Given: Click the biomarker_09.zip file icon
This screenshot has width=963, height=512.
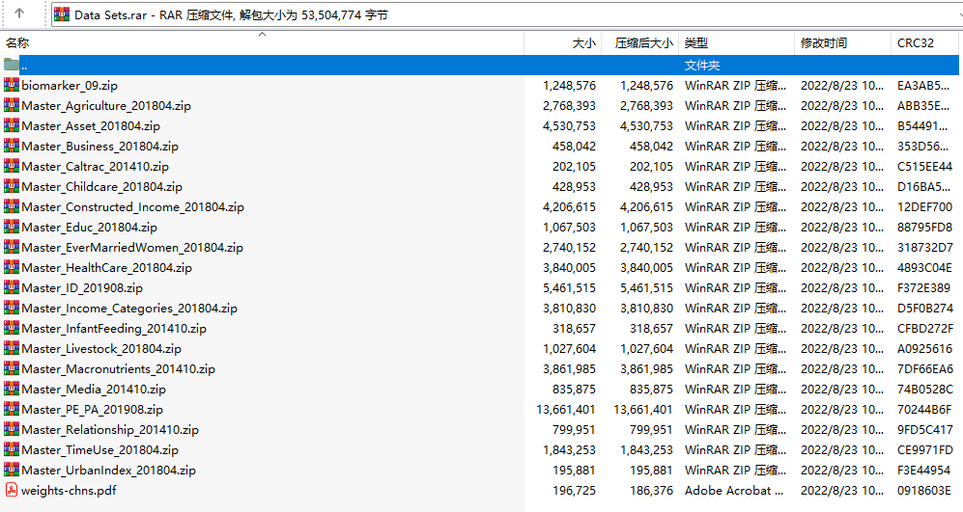Looking at the screenshot, I should (11, 85).
